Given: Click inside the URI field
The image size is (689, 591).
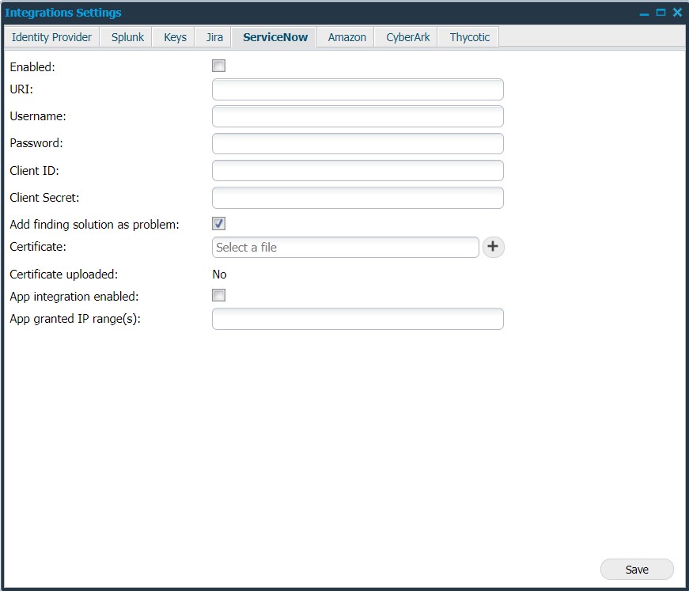Looking at the screenshot, I should [357, 89].
